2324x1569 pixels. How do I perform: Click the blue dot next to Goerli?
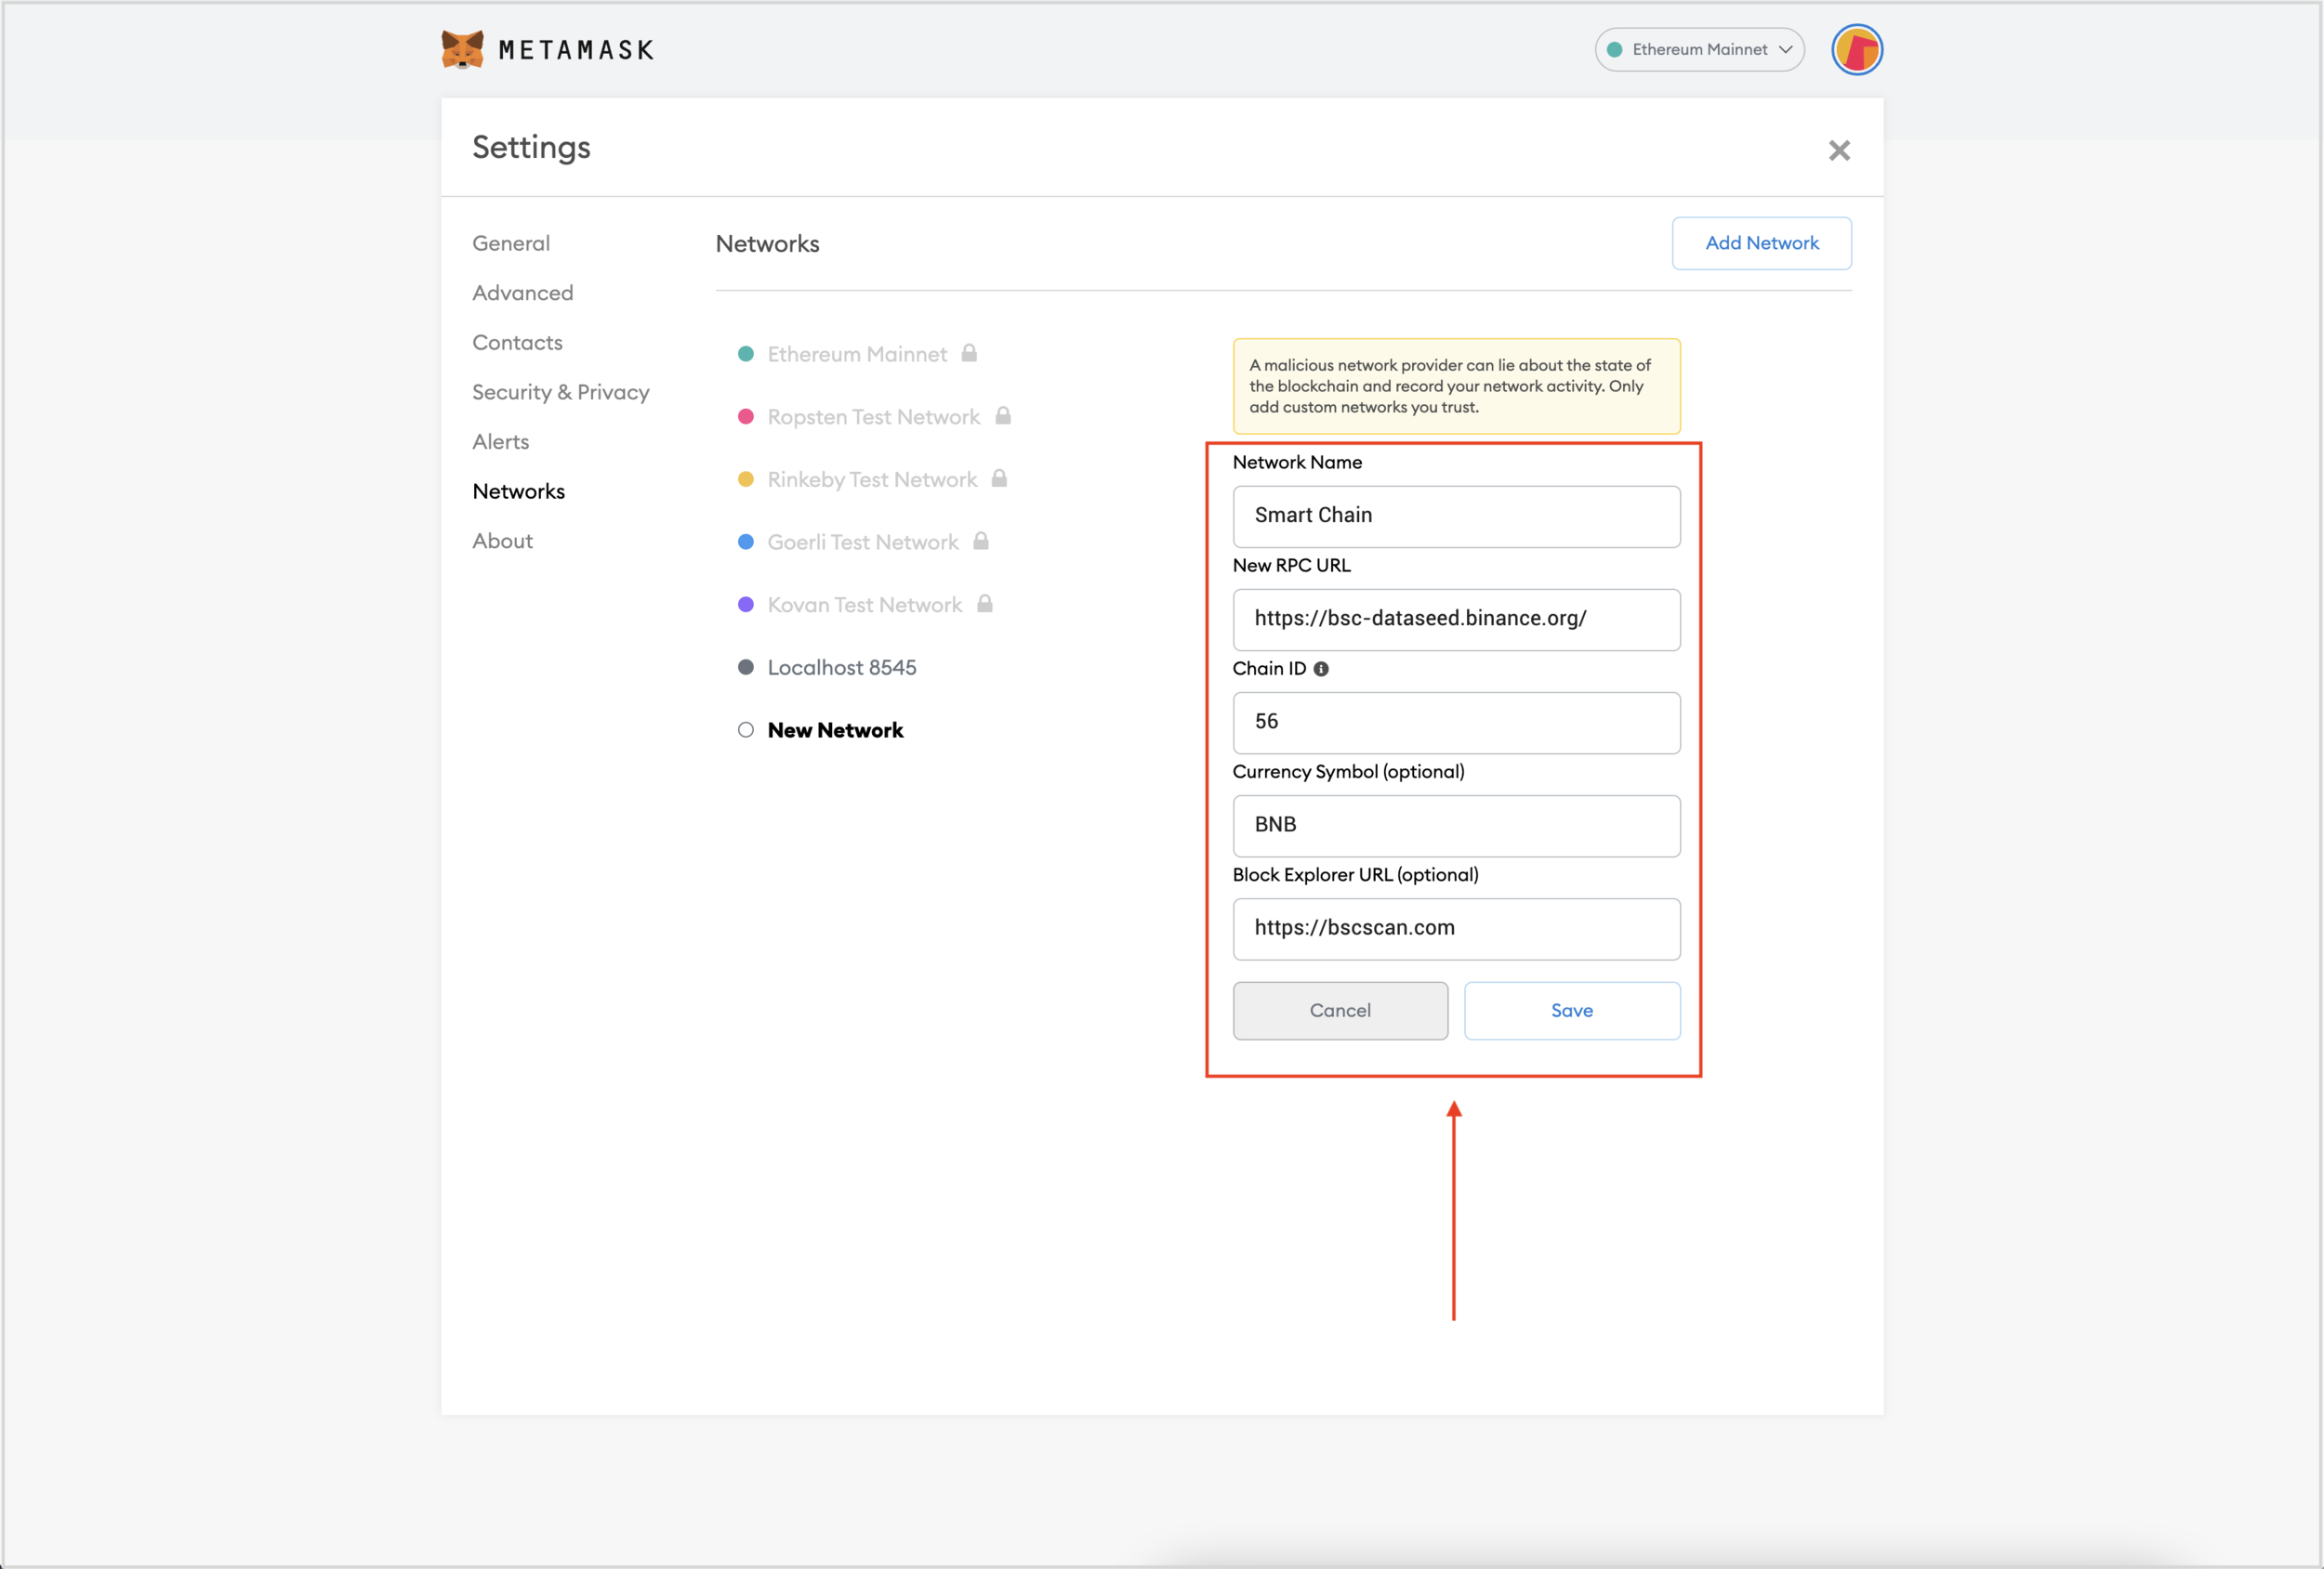pyautogui.click(x=745, y=542)
